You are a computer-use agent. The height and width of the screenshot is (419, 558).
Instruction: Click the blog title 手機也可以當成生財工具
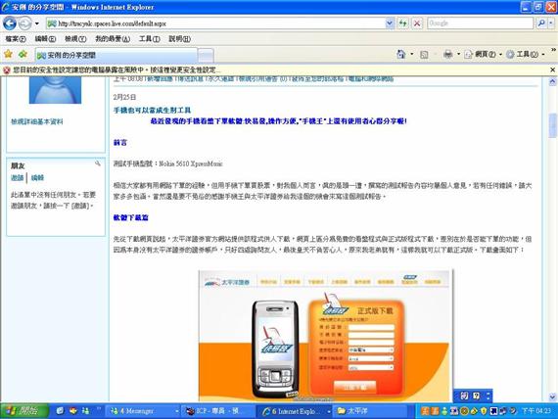point(152,111)
